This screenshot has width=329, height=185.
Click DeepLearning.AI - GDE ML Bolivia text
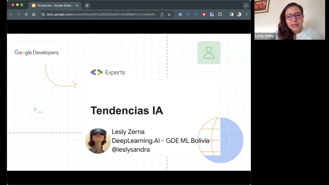pyautogui.click(x=161, y=141)
